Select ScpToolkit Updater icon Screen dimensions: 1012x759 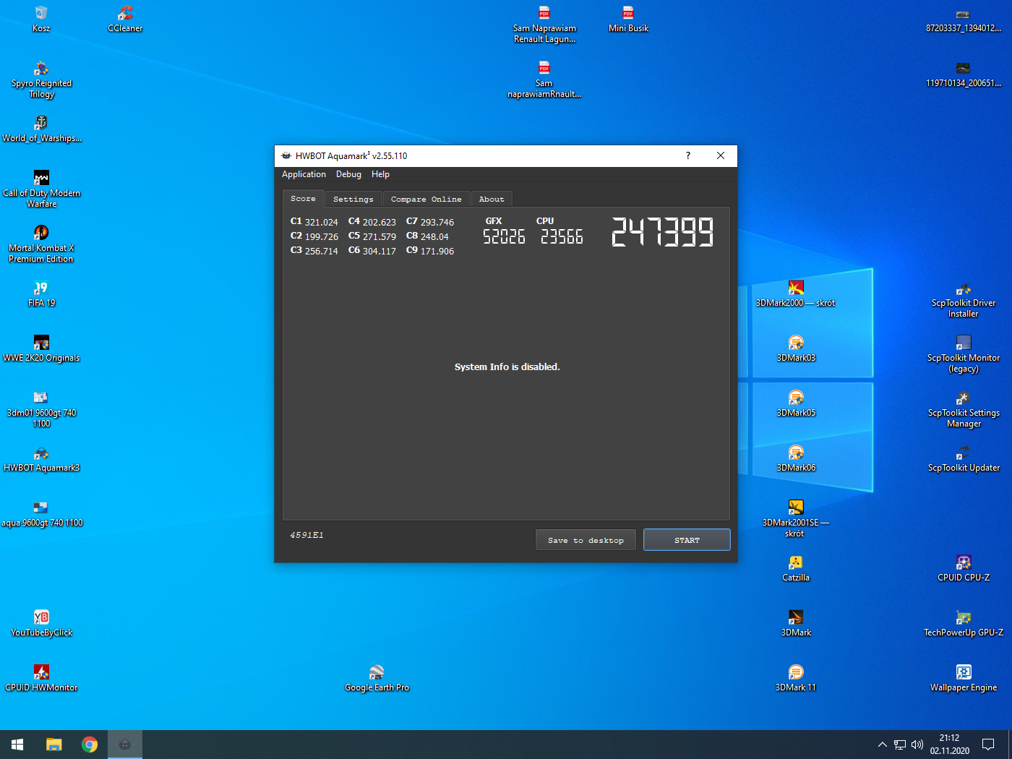pyautogui.click(x=964, y=458)
